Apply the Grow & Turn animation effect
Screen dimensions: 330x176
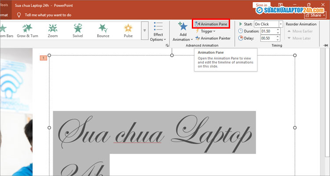pos(27,30)
